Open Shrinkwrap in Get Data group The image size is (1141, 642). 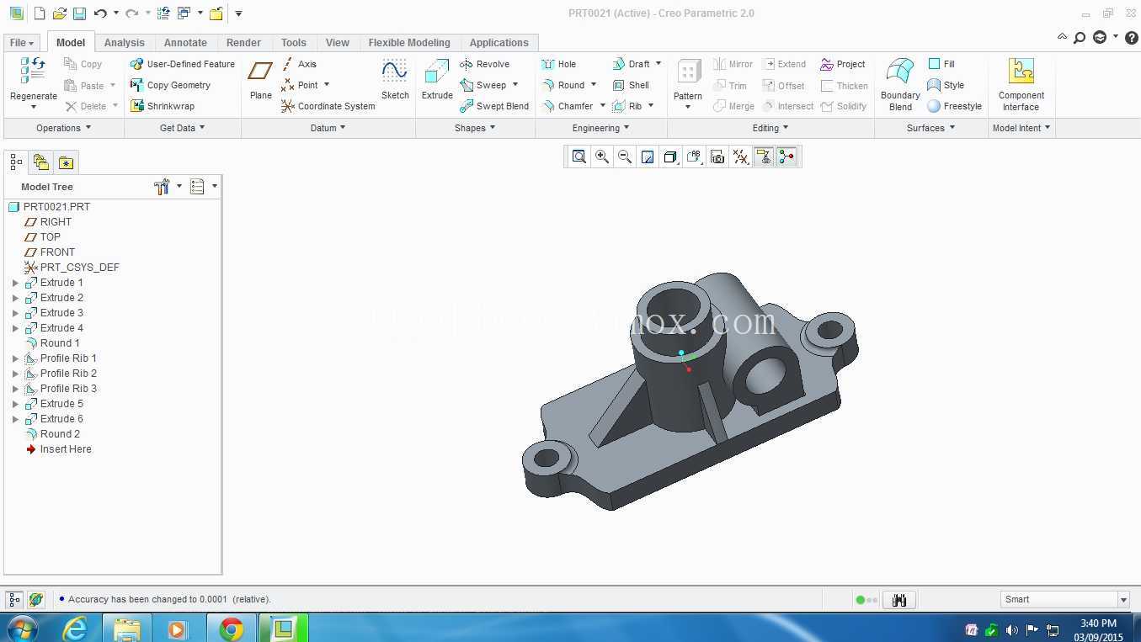(162, 106)
